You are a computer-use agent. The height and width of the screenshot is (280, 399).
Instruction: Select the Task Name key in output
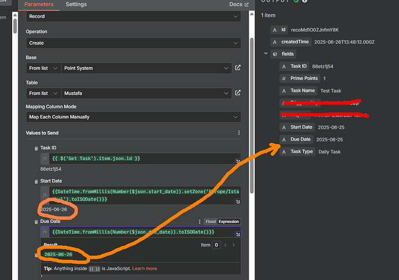tap(298, 91)
